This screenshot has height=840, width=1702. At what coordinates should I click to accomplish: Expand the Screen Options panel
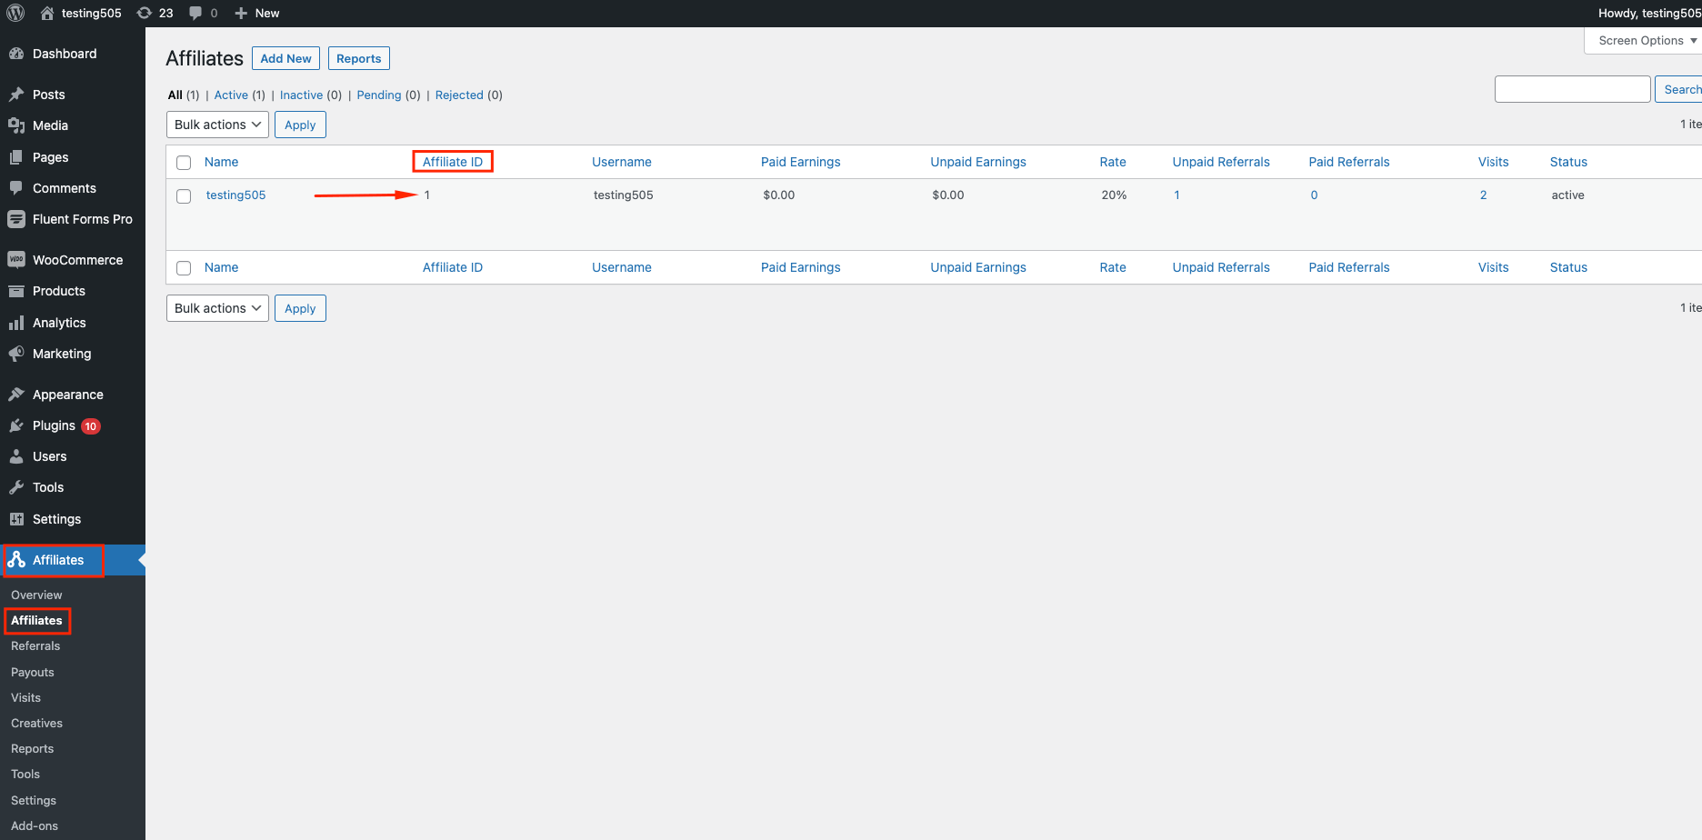tap(1647, 41)
